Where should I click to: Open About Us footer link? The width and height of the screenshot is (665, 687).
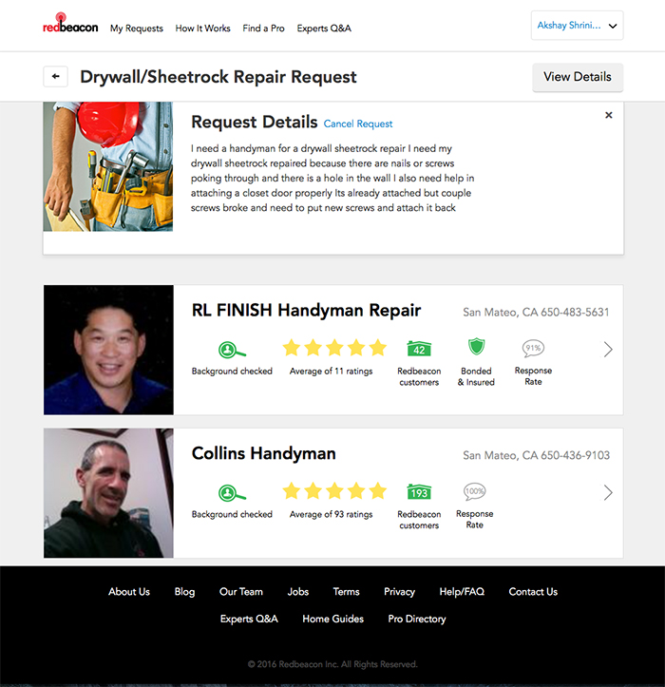click(x=129, y=591)
